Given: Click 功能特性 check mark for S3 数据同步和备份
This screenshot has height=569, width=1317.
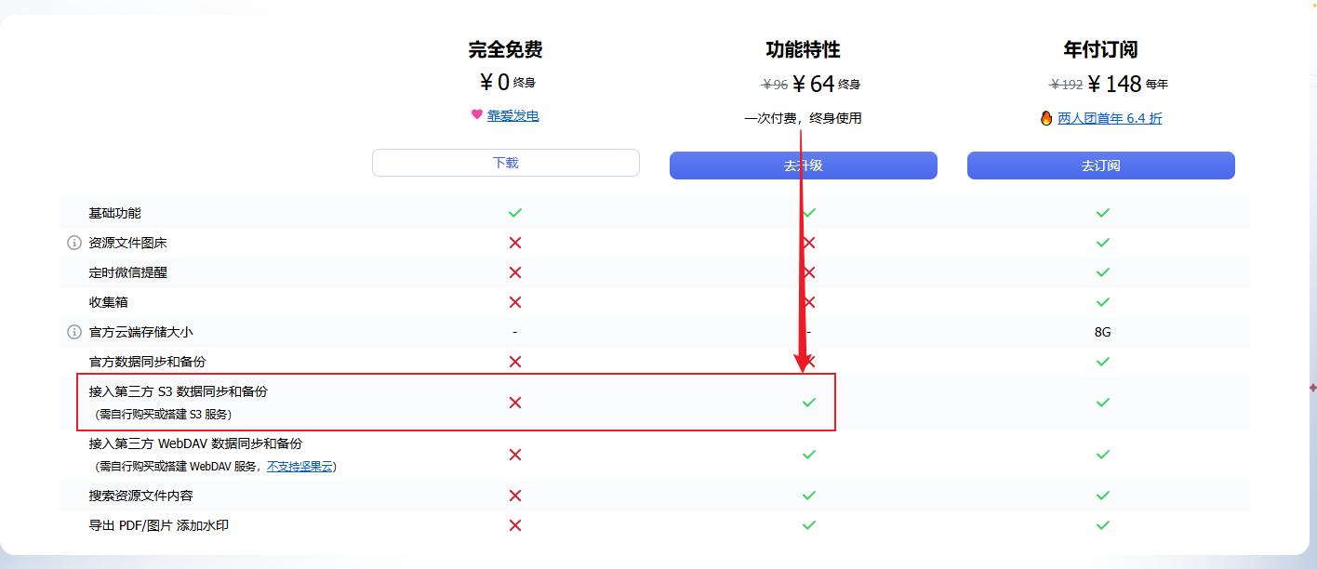Looking at the screenshot, I should 809,403.
